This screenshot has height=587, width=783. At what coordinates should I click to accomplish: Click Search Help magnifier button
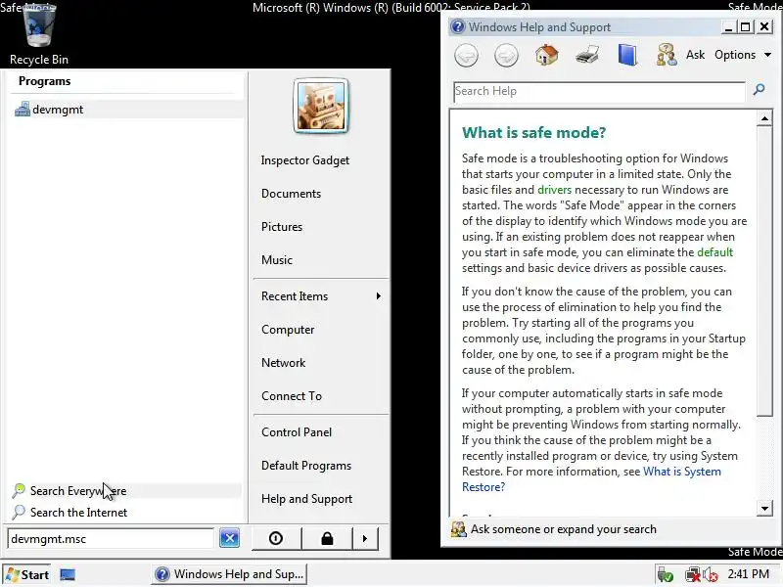(760, 90)
